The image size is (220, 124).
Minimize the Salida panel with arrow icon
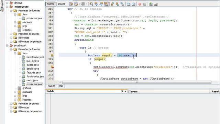(x=122, y=91)
